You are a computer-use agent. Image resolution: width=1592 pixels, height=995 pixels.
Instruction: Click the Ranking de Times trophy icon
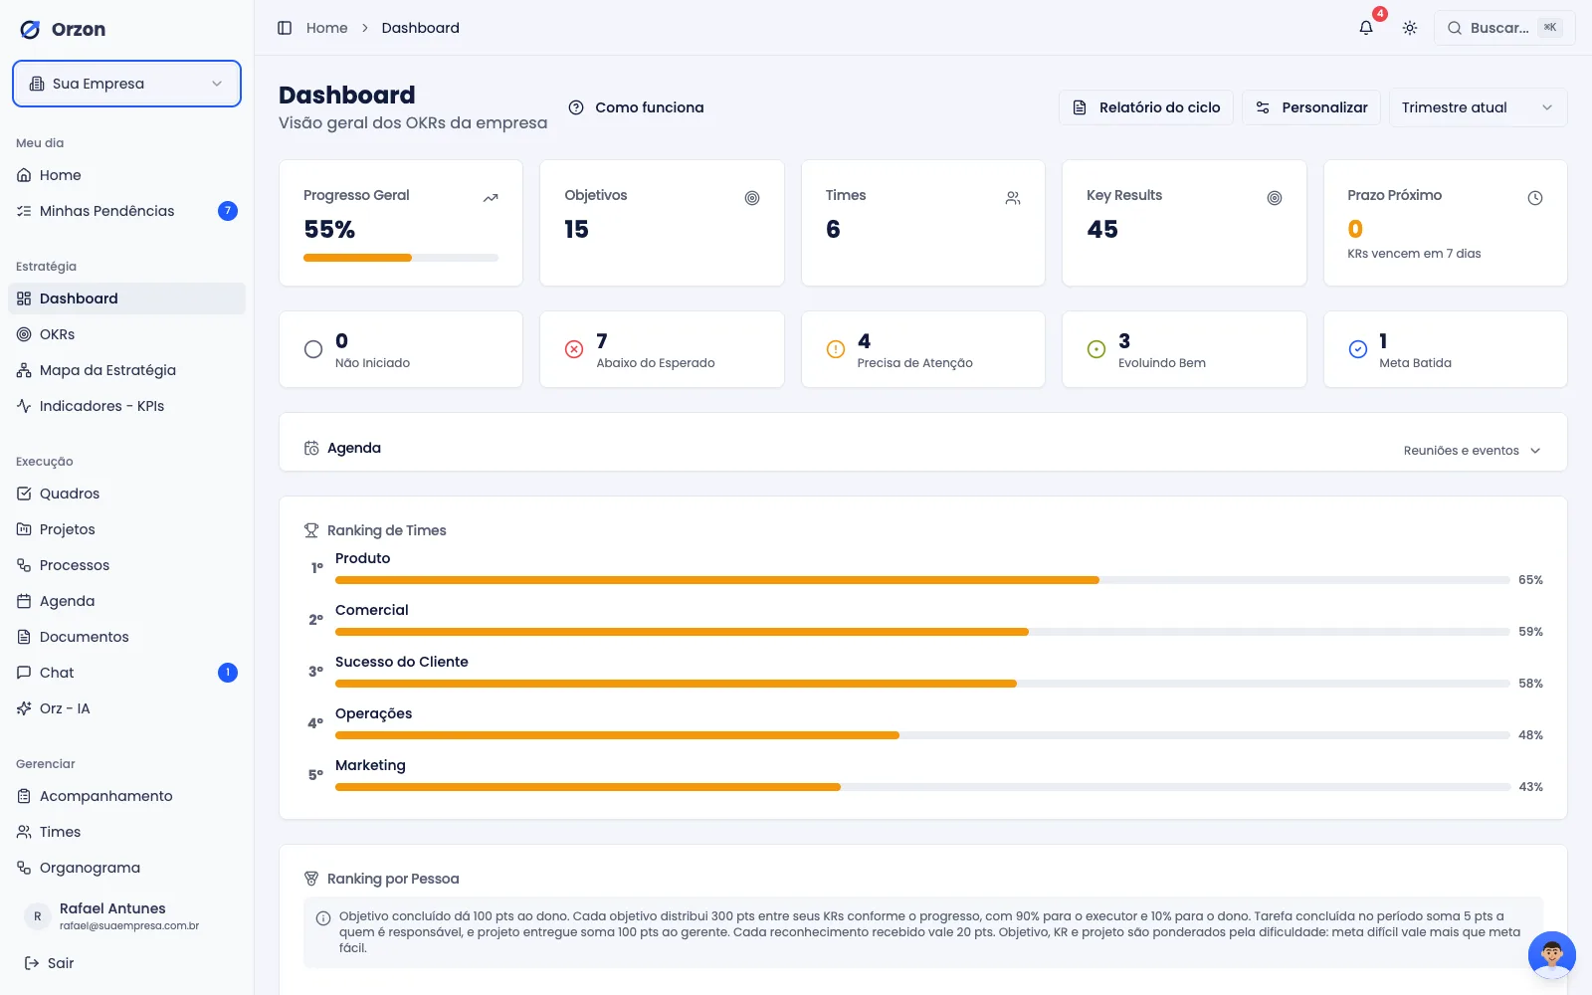pyautogui.click(x=311, y=530)
